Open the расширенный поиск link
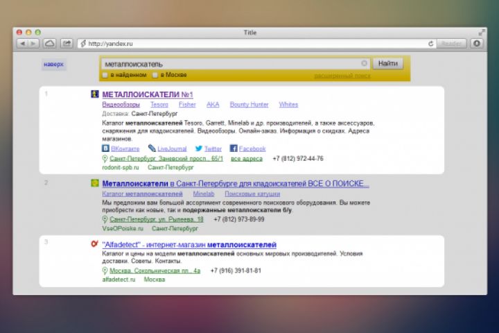This screenshot has width=499, height=333. click(342, 76)
